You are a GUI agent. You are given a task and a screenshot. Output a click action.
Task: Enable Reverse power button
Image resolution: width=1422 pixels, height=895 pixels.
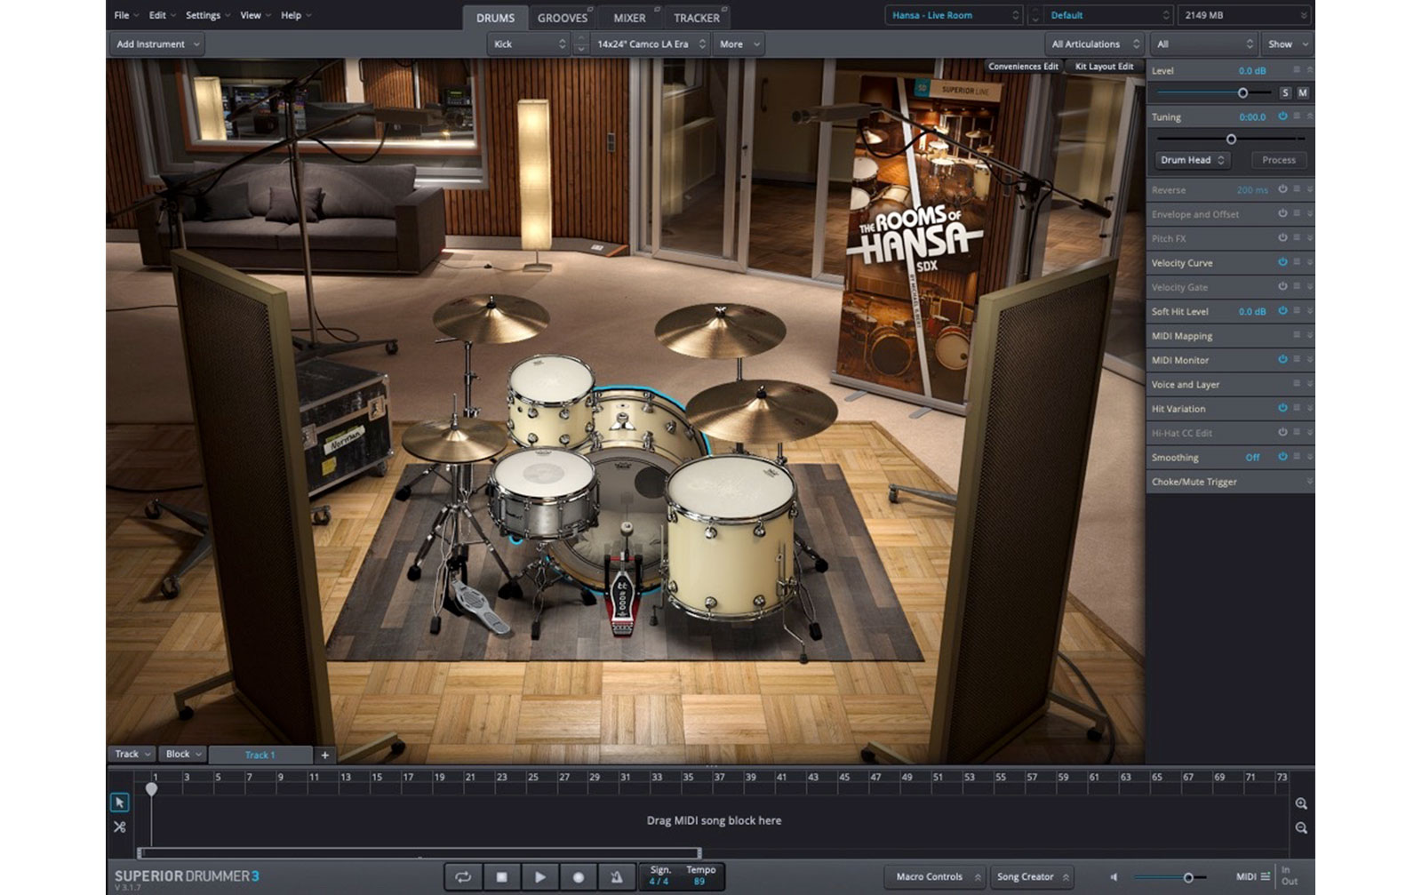click(x=1282, y=189)
